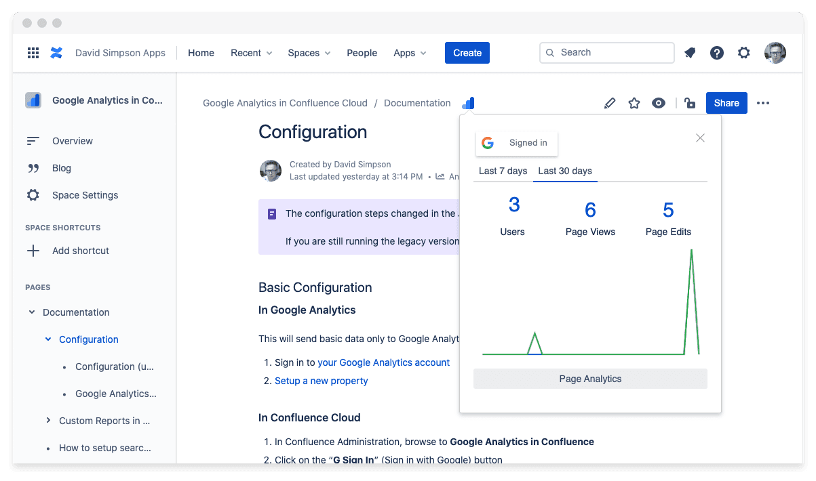Click the large spike in analytics chart
The image size is (816, 481).
(x=691, y=301)
